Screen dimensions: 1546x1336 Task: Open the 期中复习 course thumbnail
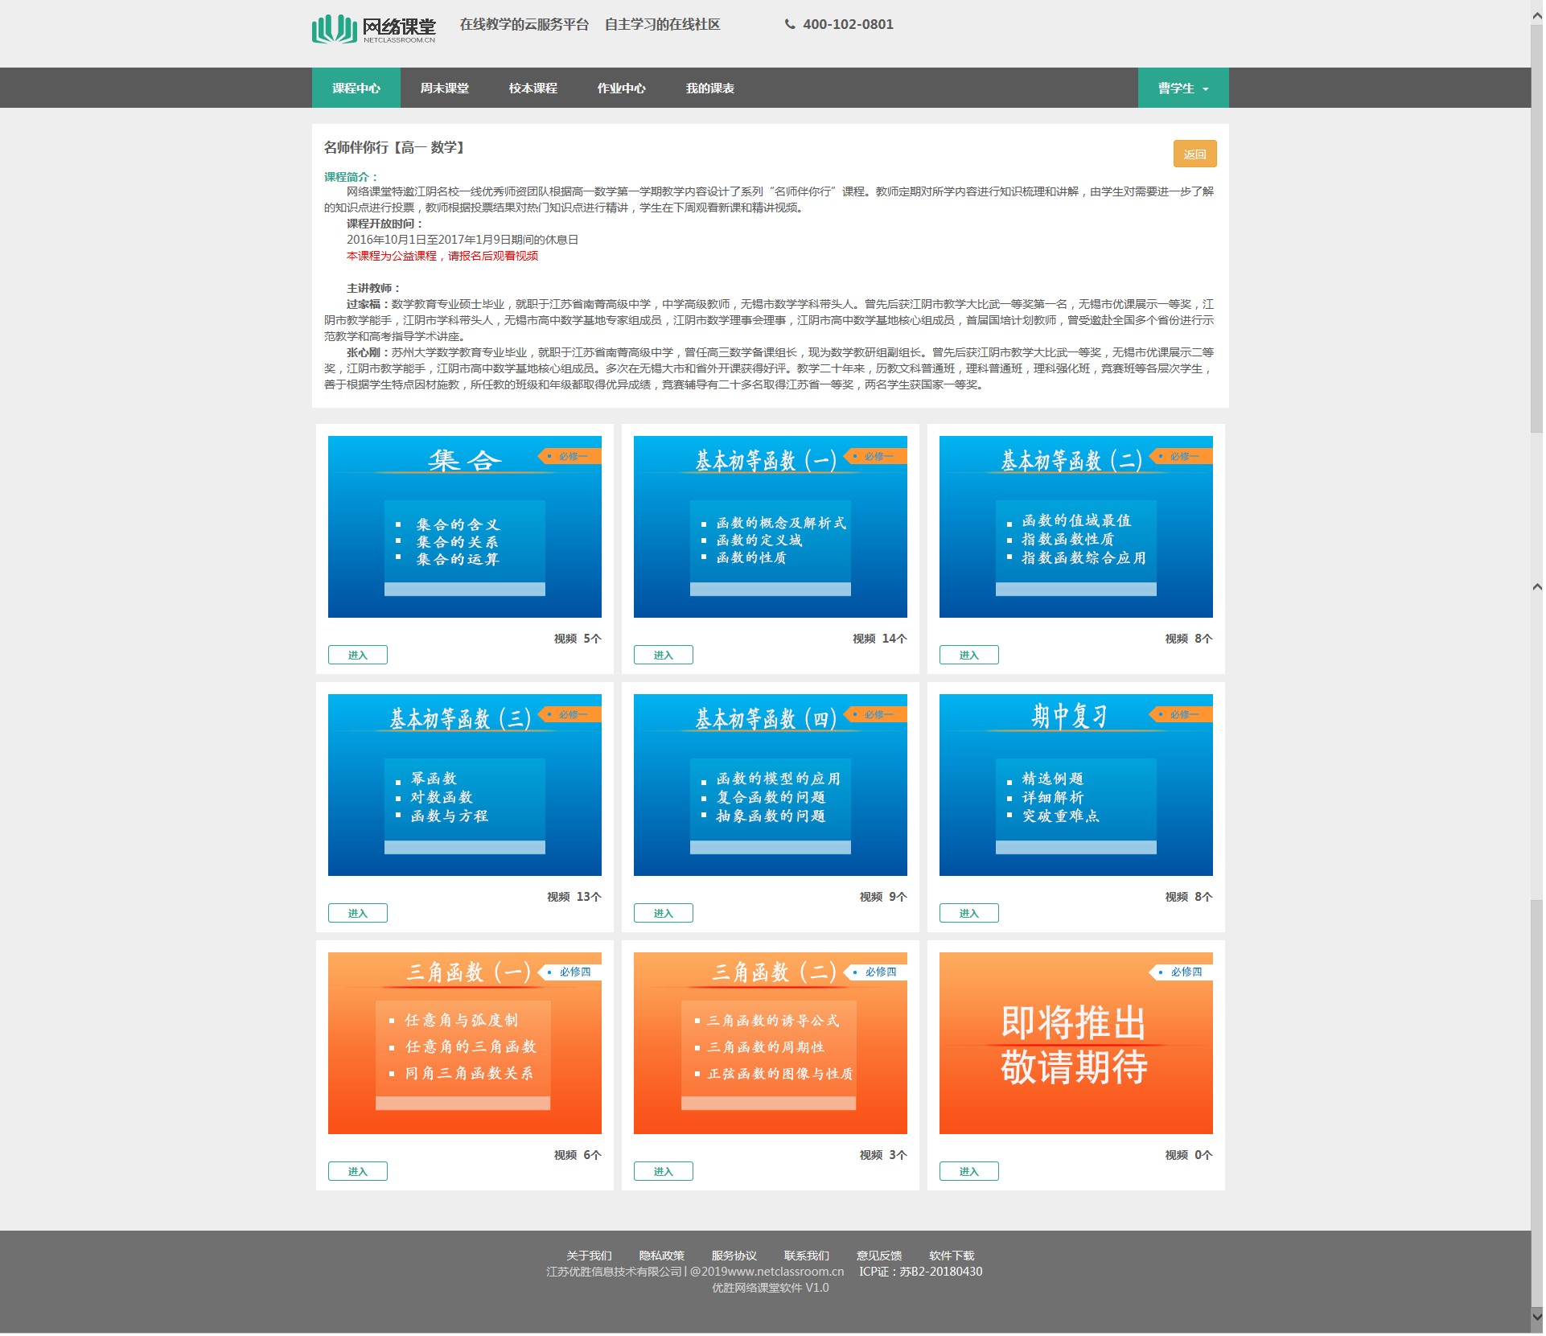tap(1075, 785)
